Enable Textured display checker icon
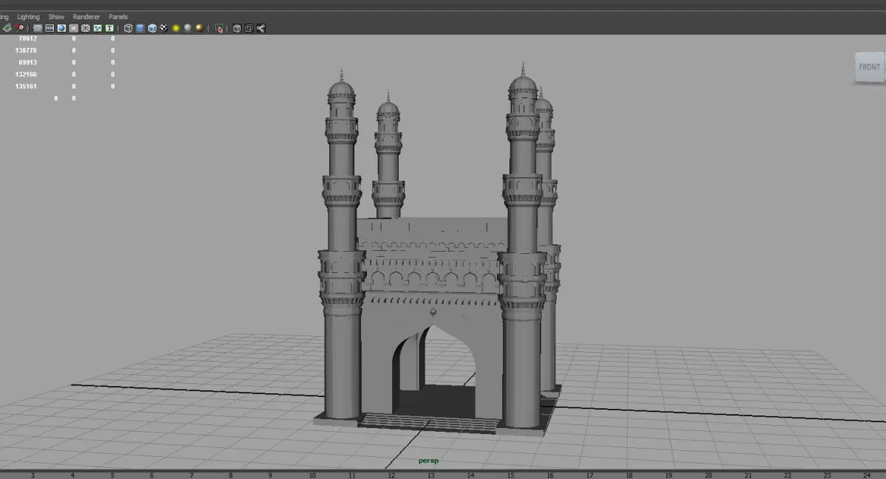This screenshot has height=479, width=886. click(163, 28)
